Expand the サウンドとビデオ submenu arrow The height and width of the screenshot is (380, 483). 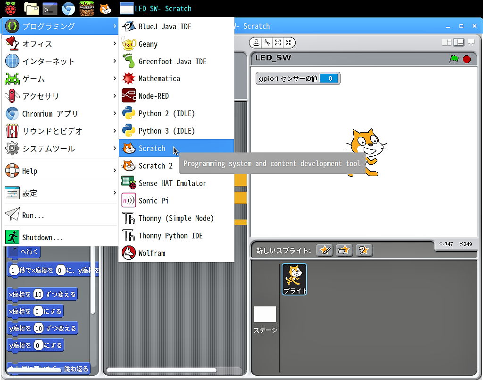tap(115, 131)
